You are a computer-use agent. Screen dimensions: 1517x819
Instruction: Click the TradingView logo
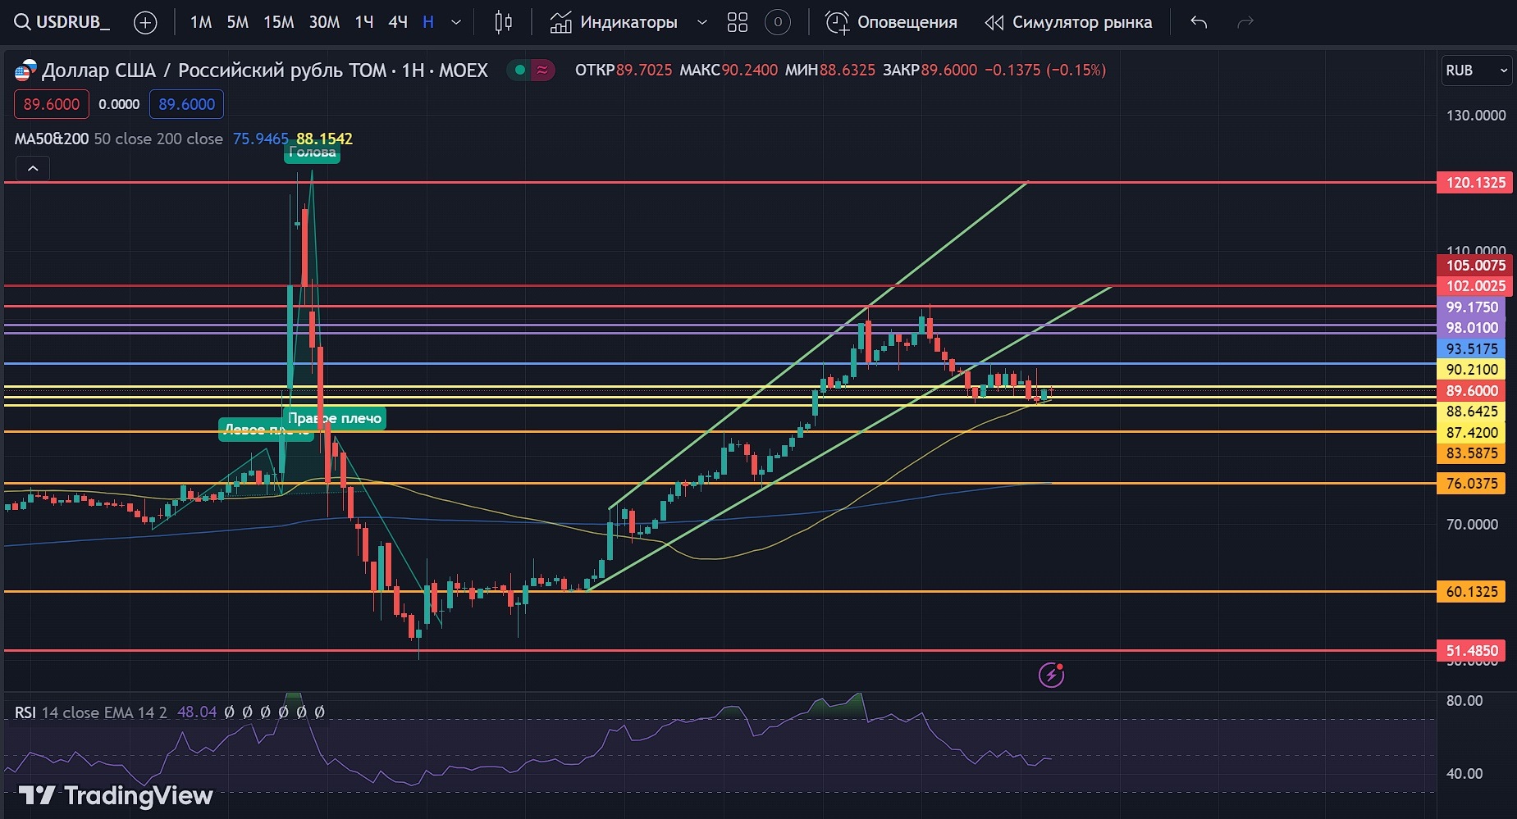(x=116, y=795)
